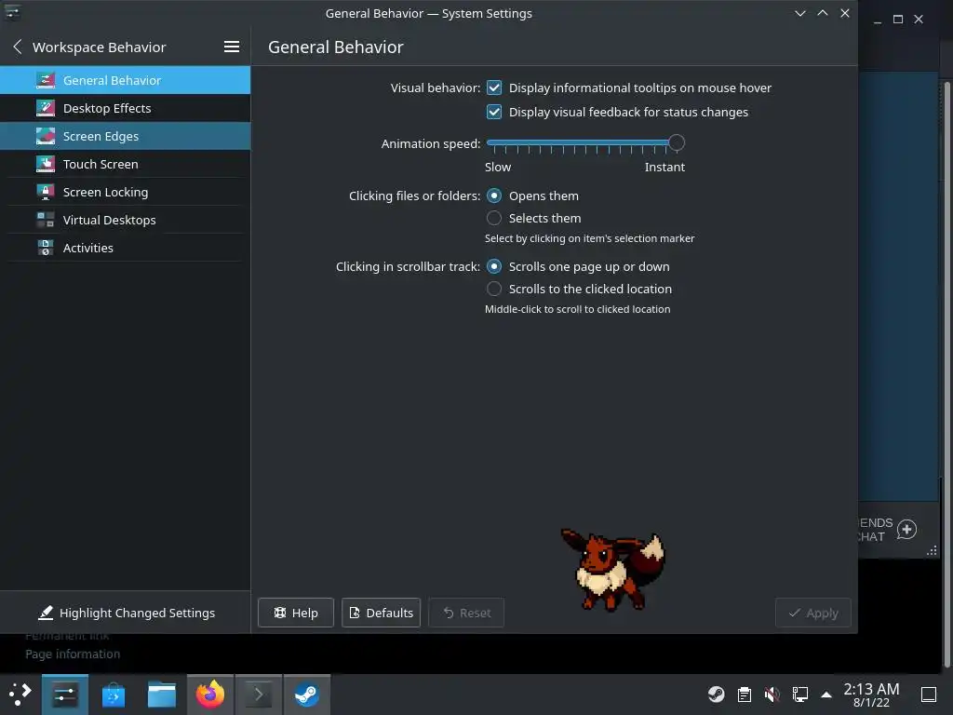
Task: Toggle visual feedback for status changes
Action: [x=494, y=113]
